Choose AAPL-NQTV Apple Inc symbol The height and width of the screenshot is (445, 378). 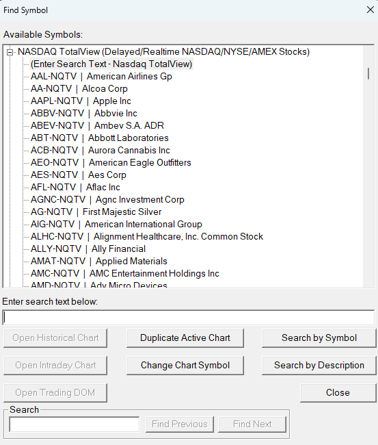(x=81, y=101)
